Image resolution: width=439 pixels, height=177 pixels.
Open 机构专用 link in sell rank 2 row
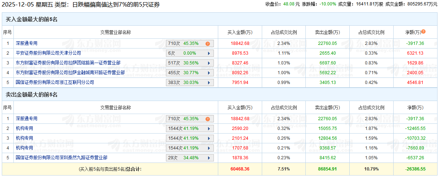[24, 128]
